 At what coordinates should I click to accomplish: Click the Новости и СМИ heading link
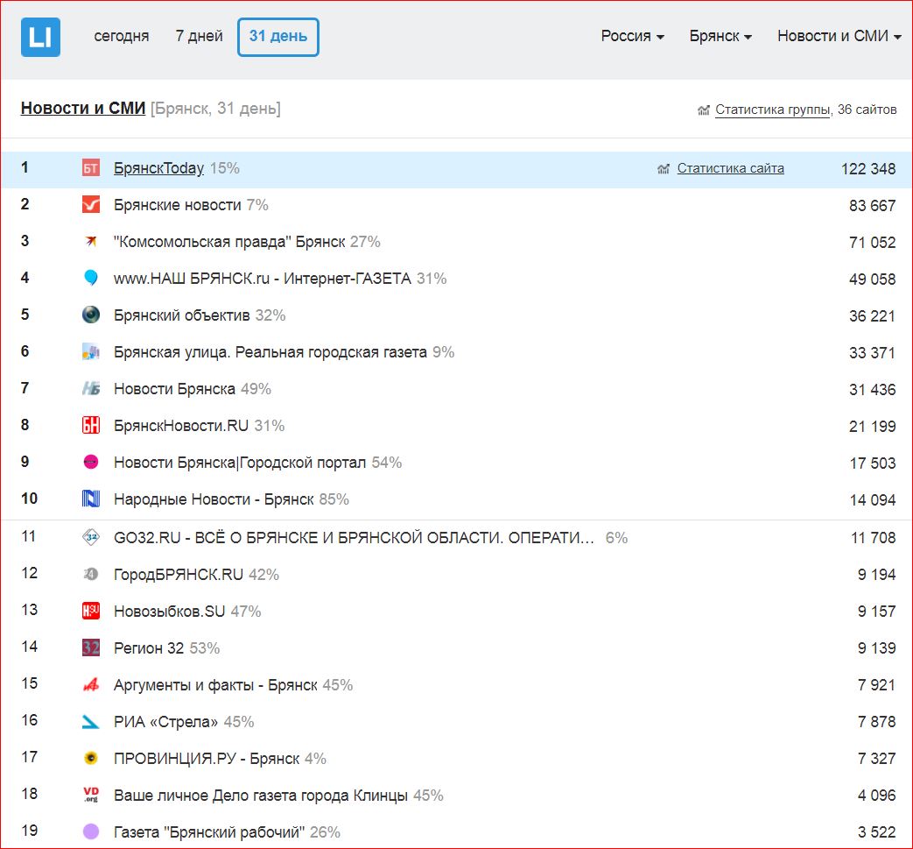83,109
